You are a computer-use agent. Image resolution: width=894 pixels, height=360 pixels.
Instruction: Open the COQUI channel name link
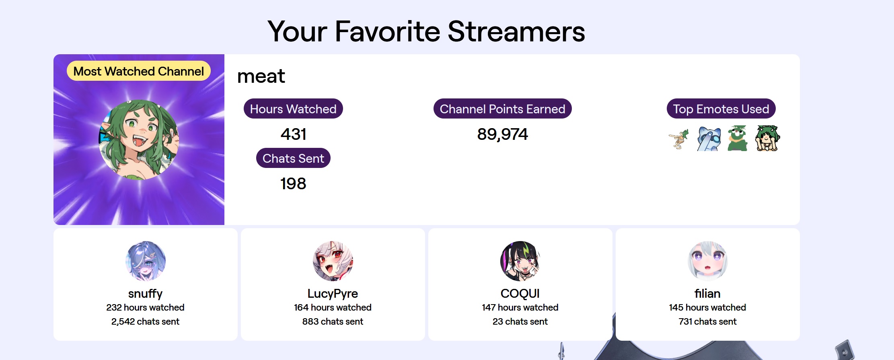520,294
